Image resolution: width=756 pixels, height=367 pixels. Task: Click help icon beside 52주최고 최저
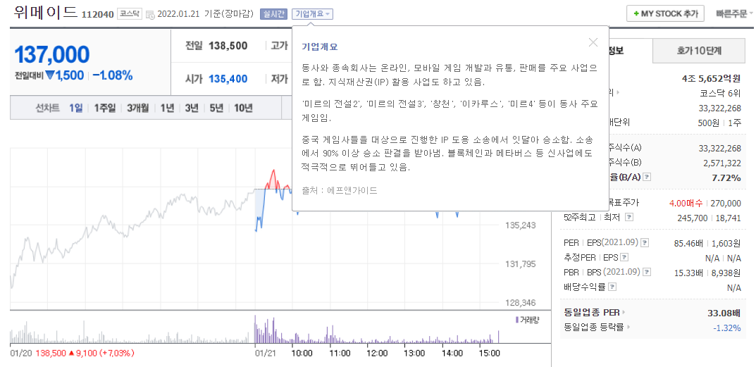[x=629, y=217]
